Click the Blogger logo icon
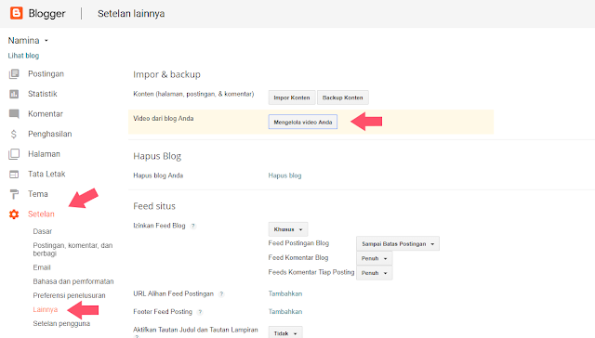Image resolution: width=595 pixels, height=338 pixels. coord(17,13)
